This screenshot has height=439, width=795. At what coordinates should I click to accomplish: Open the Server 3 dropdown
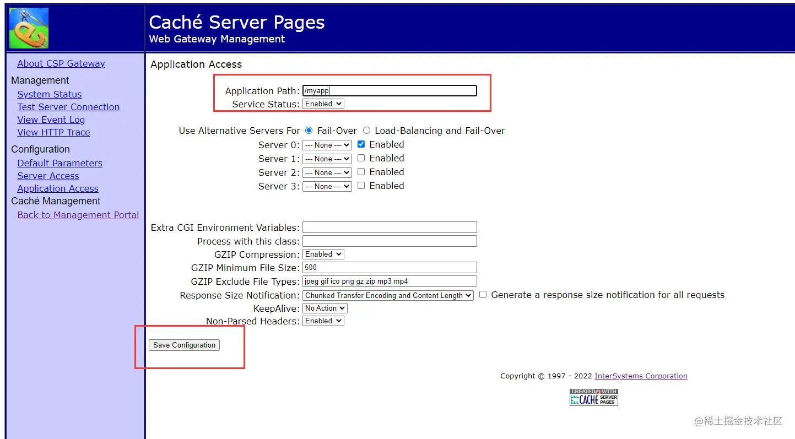tap(327, 186)
